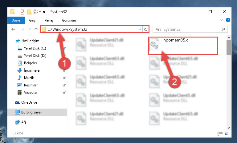Open the Paylaş ribbon tab

49,20
